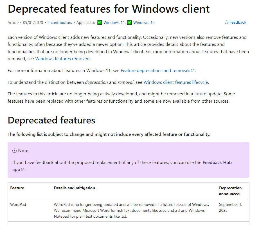Follow the Windows 11 applies-to link
Screen dimensions: 259x225
coord(114,22)
